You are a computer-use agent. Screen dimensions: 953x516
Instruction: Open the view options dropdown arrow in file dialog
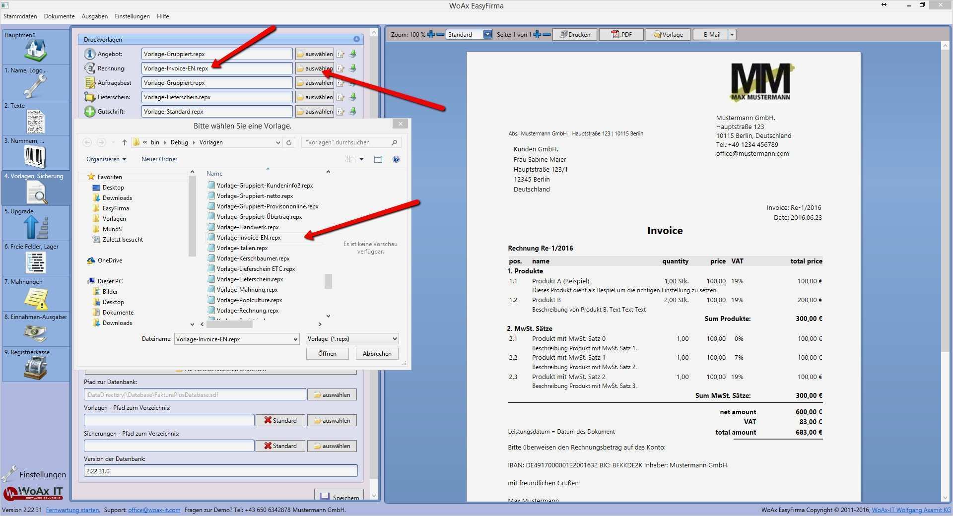[361, 159]
